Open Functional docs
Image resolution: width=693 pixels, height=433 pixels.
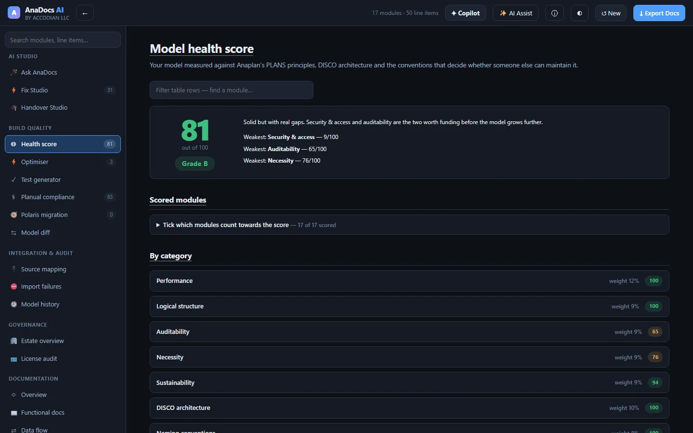63,413
